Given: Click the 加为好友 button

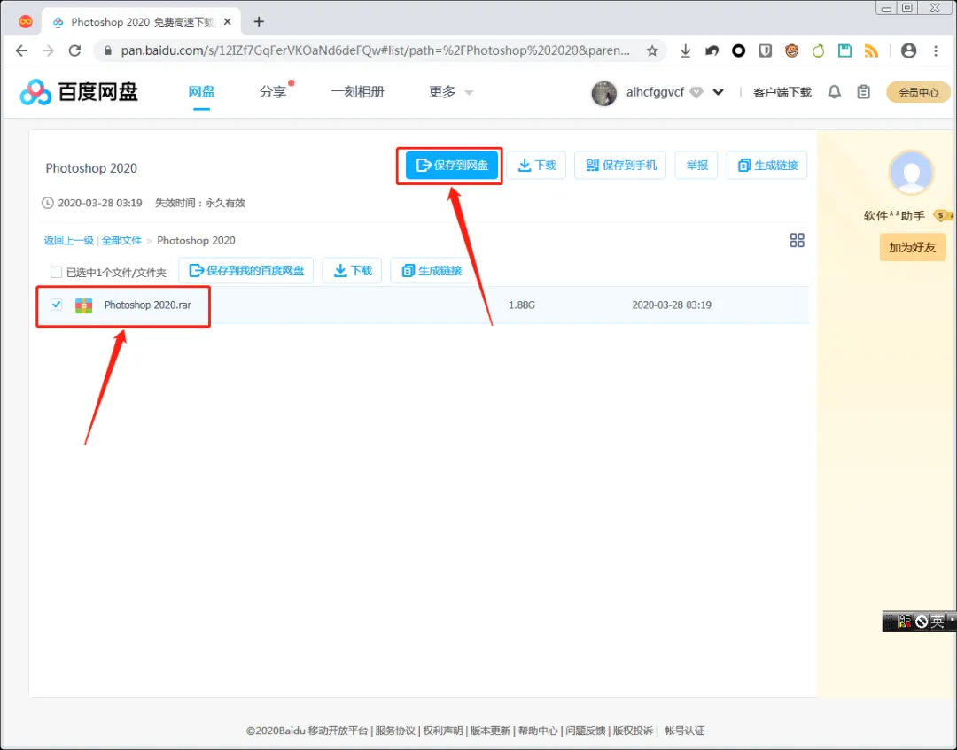Looking at the screenshot, I should click(913, 248).
